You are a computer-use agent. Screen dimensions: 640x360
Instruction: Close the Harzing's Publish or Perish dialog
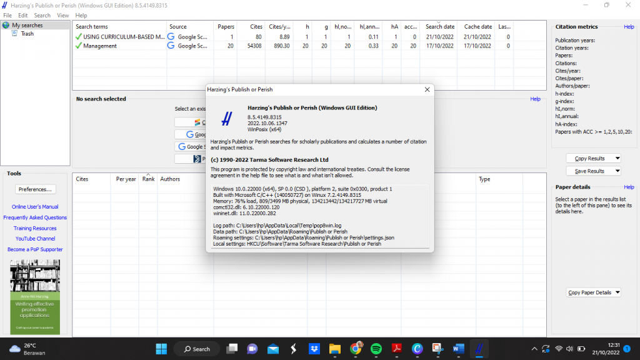click(427, 89)
